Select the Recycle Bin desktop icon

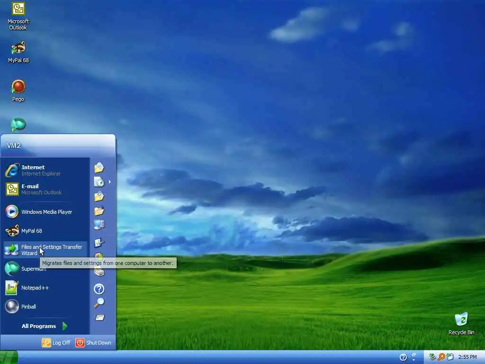(x=461, y=324)
